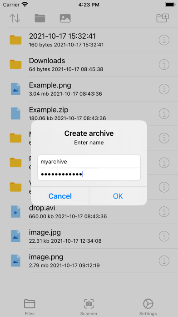This screenshot has height=317, width=178.
Task: Switch to the Scanner tab
Action: 89,307
